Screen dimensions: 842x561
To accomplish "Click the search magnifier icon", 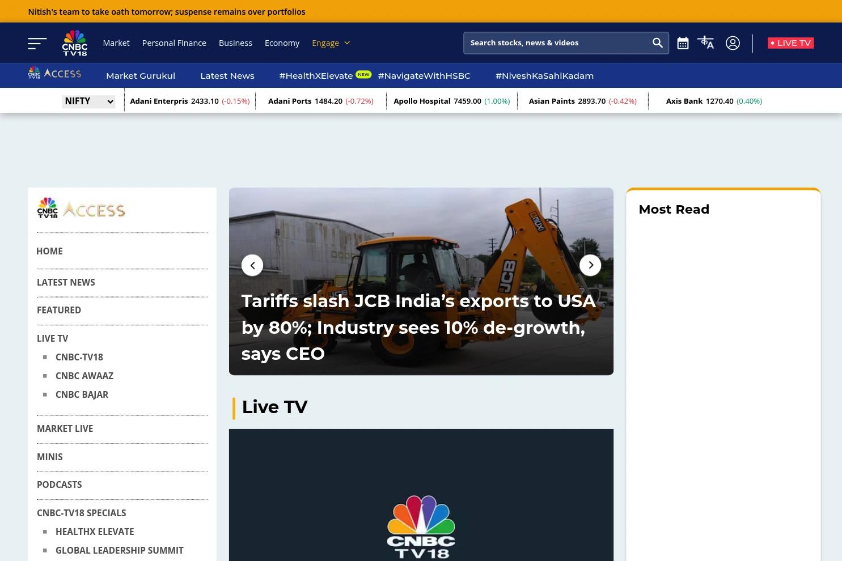I will (x=658, y=42).
